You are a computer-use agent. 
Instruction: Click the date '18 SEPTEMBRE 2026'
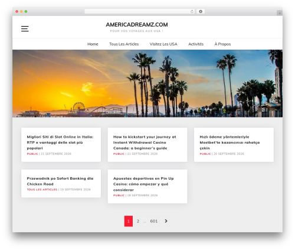[142, 196]
